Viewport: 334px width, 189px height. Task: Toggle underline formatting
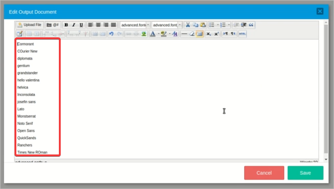[x=81, y=25]
